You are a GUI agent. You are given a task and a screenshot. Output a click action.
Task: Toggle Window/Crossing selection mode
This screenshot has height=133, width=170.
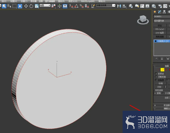click(x=20, y=6)
